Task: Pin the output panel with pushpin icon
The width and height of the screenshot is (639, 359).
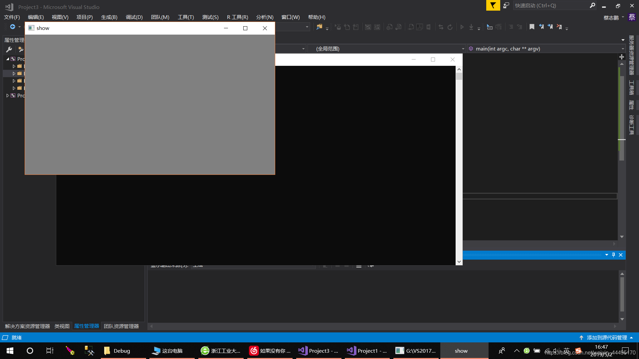Action: [x=613, y=255]
